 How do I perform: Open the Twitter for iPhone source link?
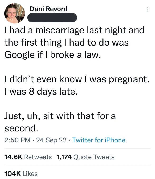(99, 140)
